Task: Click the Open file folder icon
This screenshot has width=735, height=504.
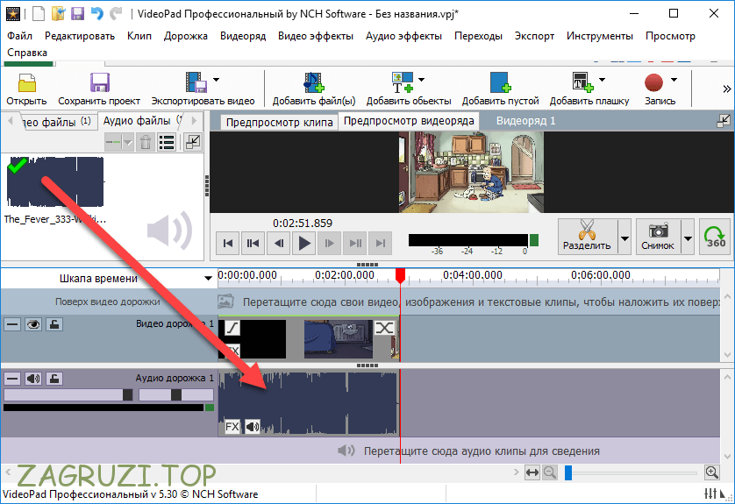Action: coord(26,83)
